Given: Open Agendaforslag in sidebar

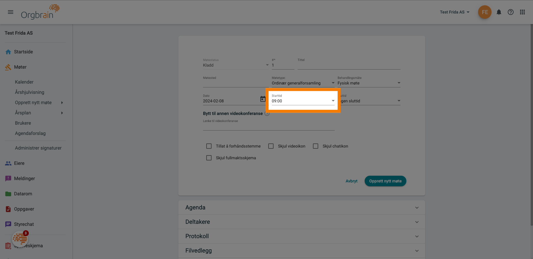Looking at the screenshot, I should pos(30,133).
